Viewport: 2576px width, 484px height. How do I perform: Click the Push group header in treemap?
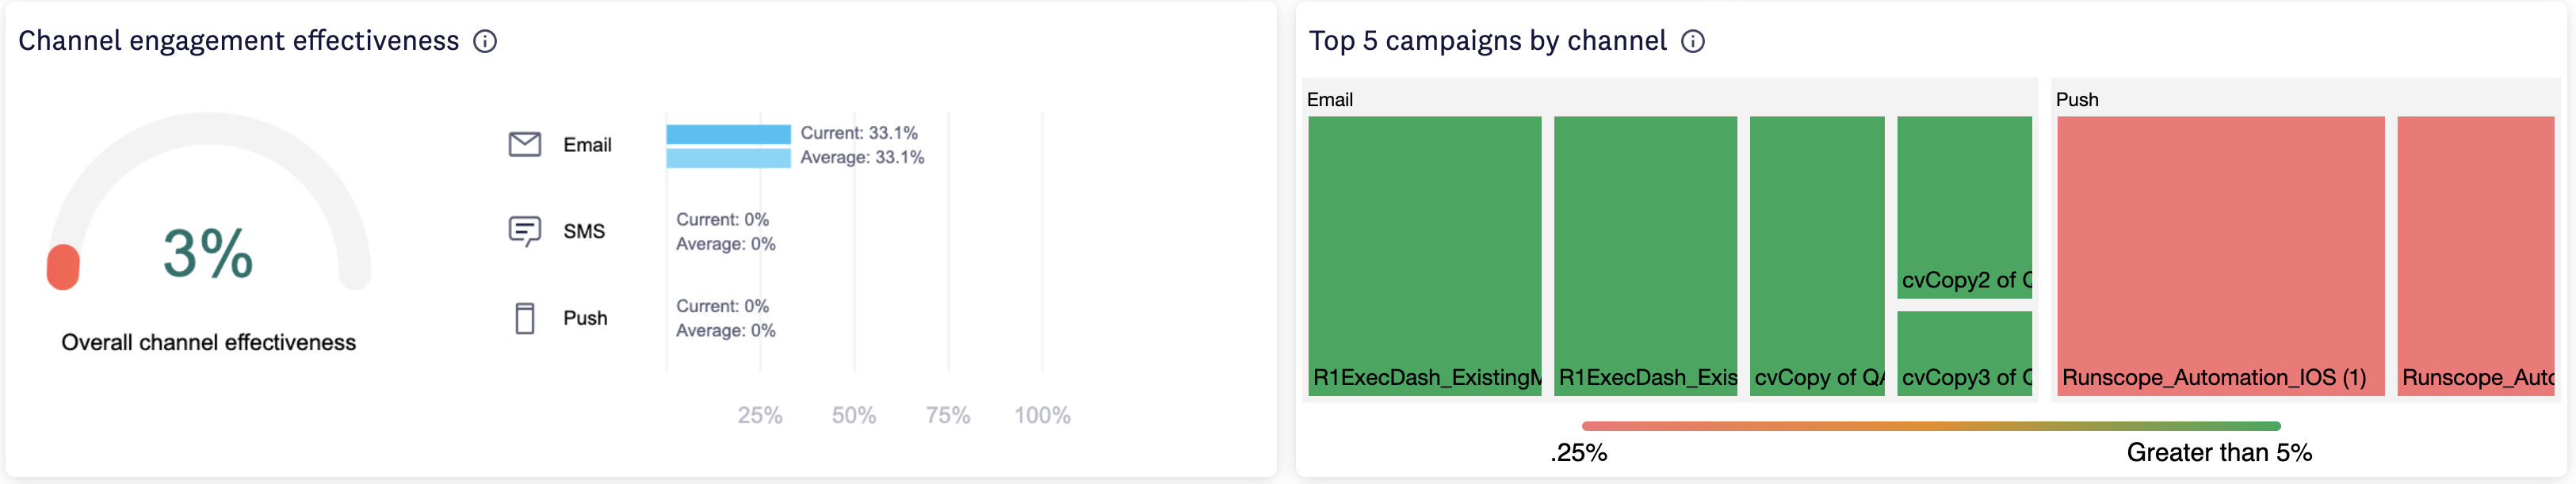pos(2077,100)
